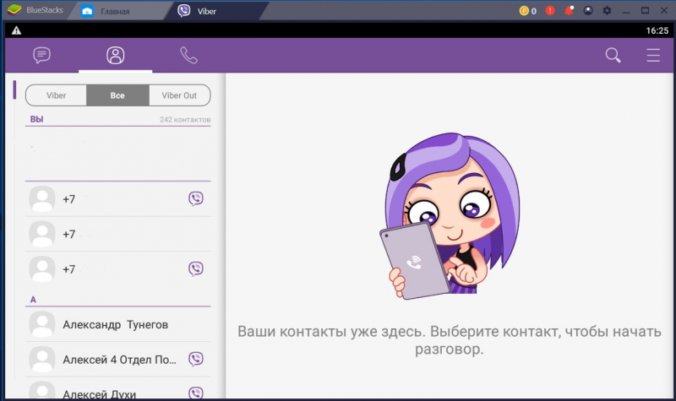Switch to Viber Out filter
This screenshot has width=676, height=401.
pos(179,95)
